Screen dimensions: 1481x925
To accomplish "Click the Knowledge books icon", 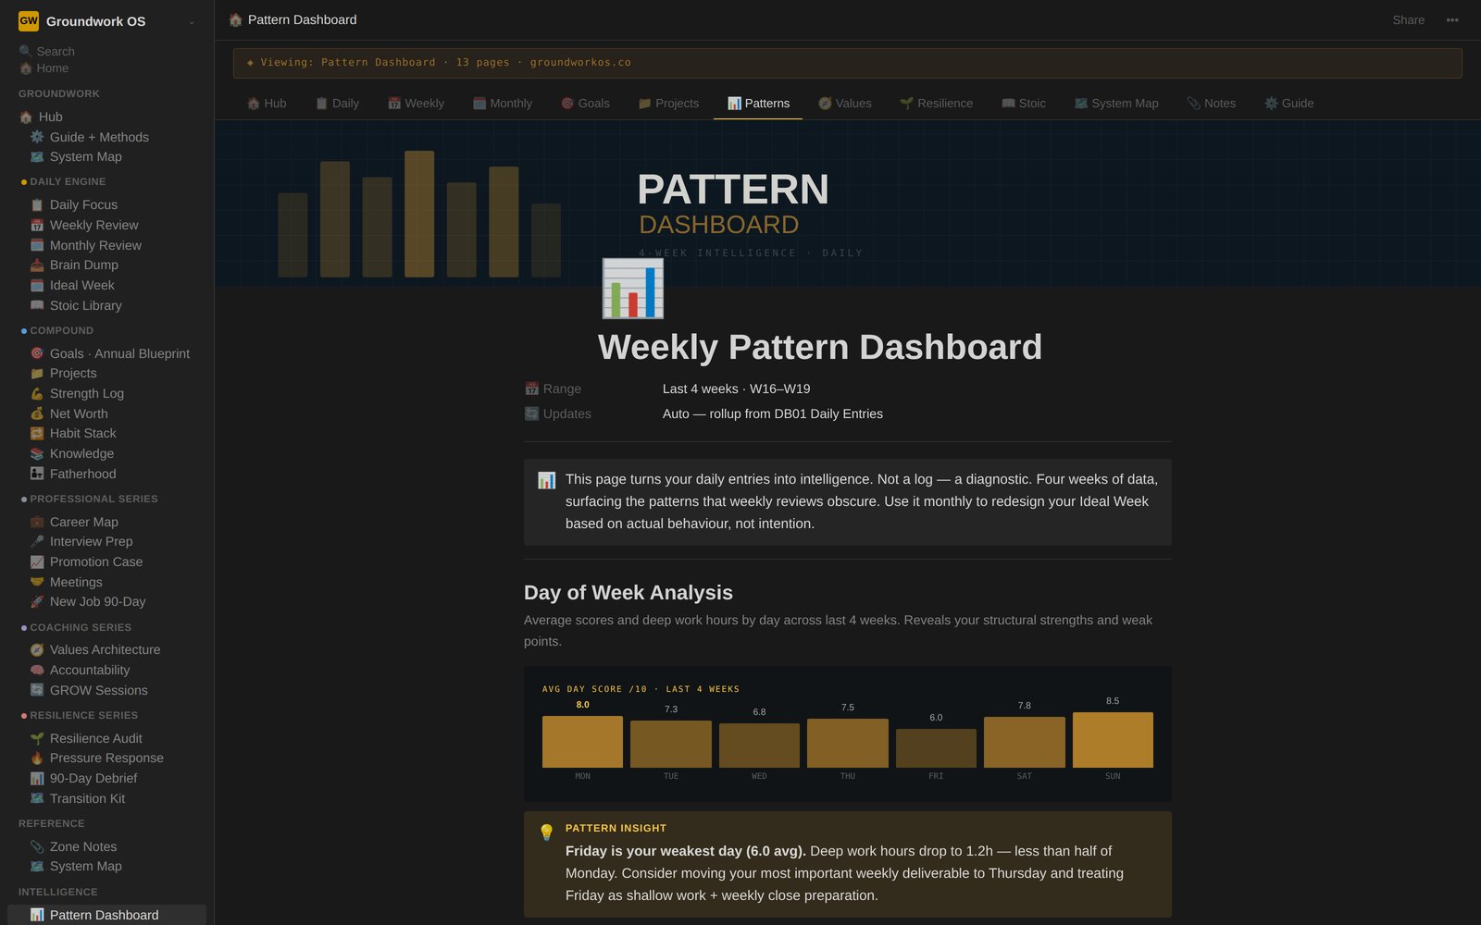I will [37, 453].
